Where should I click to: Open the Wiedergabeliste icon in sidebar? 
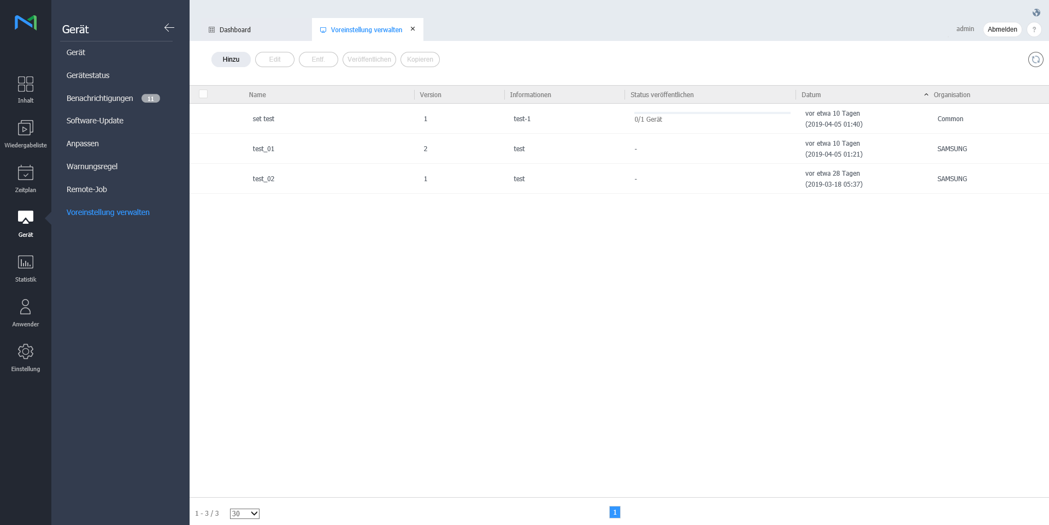point(26,128)
